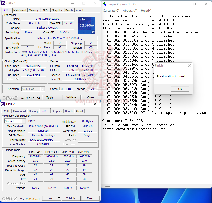
Task: Click OK in the Finish dialog
Action: [180, 89]
